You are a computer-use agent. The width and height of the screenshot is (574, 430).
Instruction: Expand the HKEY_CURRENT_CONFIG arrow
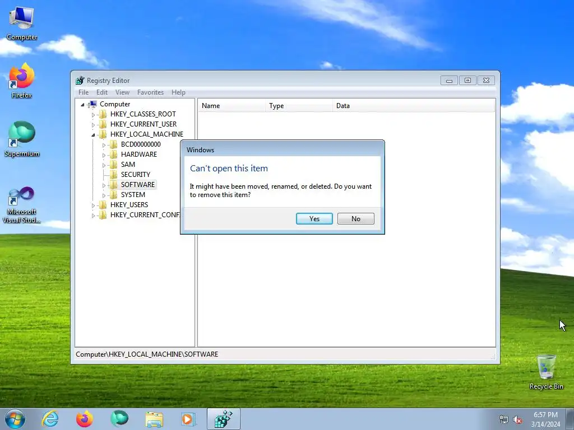93,216
